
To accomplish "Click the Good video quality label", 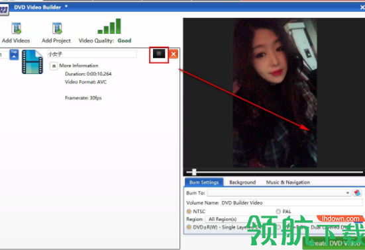I will [125, 40].
